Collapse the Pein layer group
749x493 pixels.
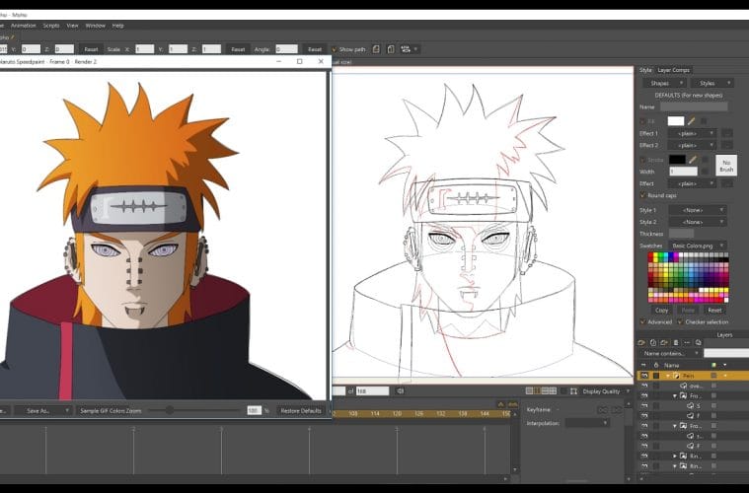pyautogui.click(x=666, y=376)
